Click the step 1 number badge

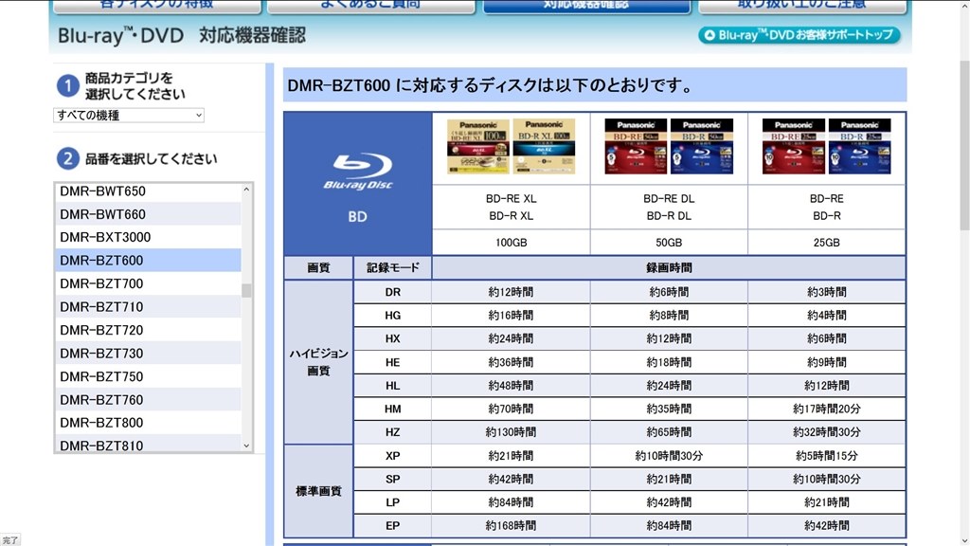(68, 86)
